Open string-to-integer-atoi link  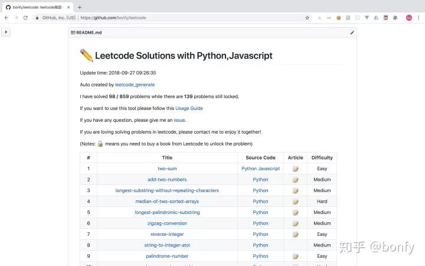(167, 245)
